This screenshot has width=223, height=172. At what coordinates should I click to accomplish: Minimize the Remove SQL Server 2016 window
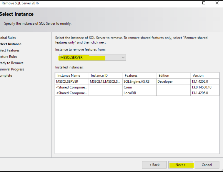[x=190, y=3]
